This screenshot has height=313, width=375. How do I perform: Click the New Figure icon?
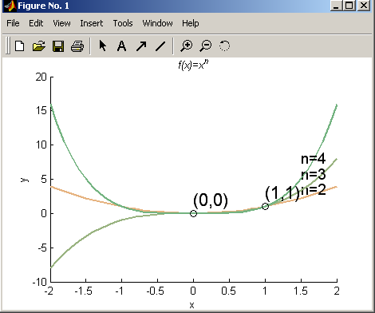pos(19,46)
